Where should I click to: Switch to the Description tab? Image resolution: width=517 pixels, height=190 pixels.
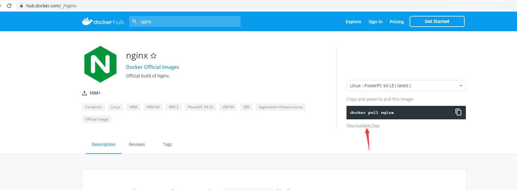click(x=103, y=144)
